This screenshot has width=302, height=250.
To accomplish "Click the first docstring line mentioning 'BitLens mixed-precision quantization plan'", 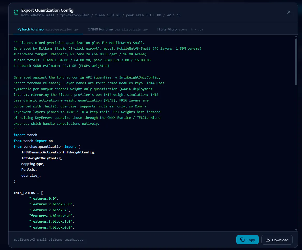I will click(x=79, y=43).
